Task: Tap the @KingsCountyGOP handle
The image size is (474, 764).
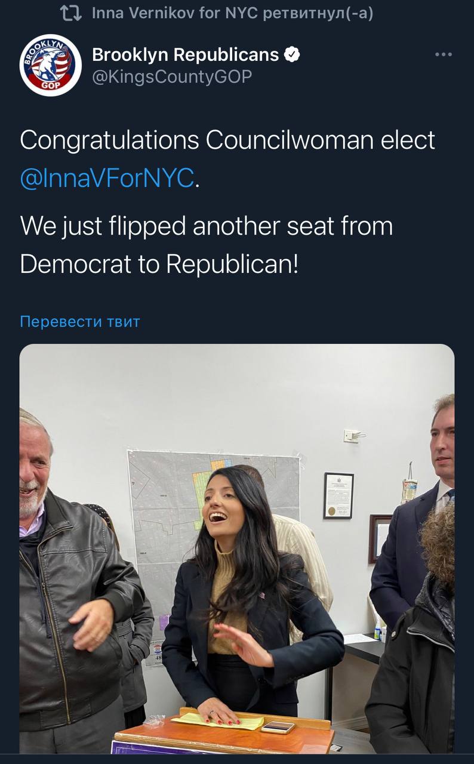Action: (172, 76)
